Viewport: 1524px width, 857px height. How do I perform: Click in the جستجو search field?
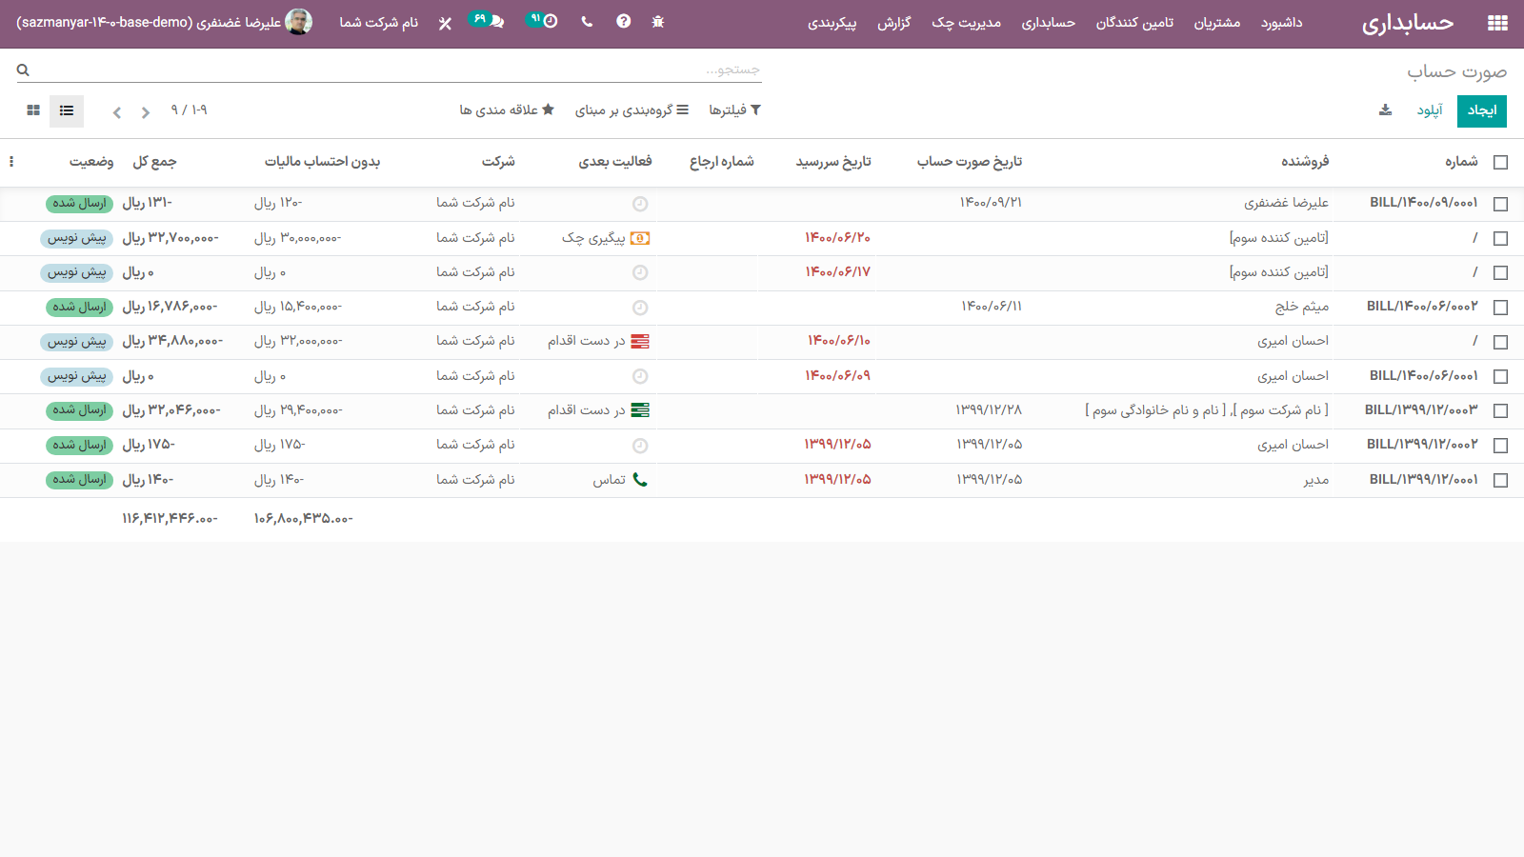pyautogui.click(x=400, y=70)
